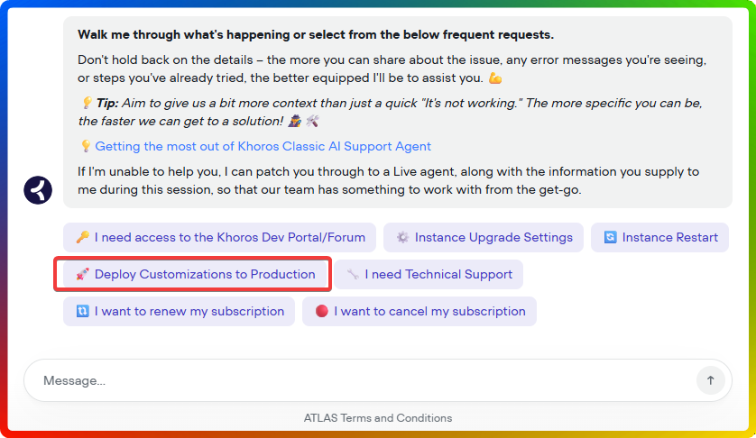Click the key icon on the Dev Portal access button
Viewport: 756px width, 438px height.
(x=82, y=238)
